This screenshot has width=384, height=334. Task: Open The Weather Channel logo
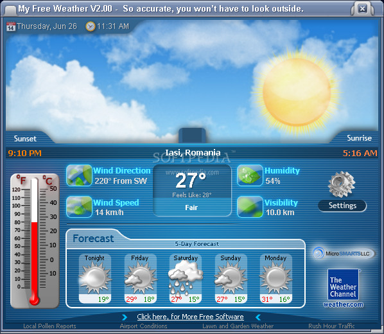click(x=344, y=285)
